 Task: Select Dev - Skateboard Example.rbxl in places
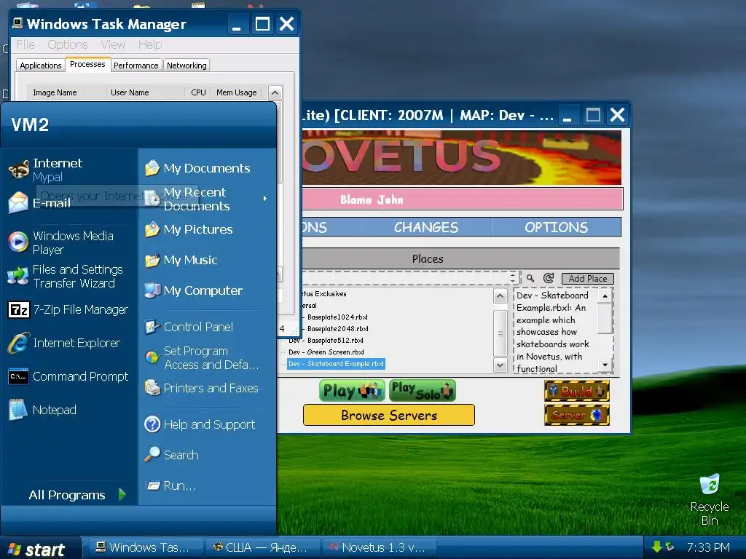(336, 364)
